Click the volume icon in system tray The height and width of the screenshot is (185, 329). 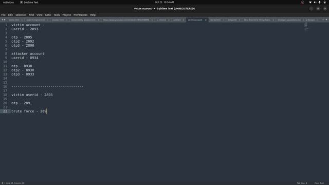pos(315,2)
